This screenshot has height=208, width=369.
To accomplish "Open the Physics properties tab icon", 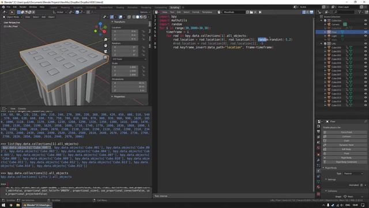I will point(318,171).
